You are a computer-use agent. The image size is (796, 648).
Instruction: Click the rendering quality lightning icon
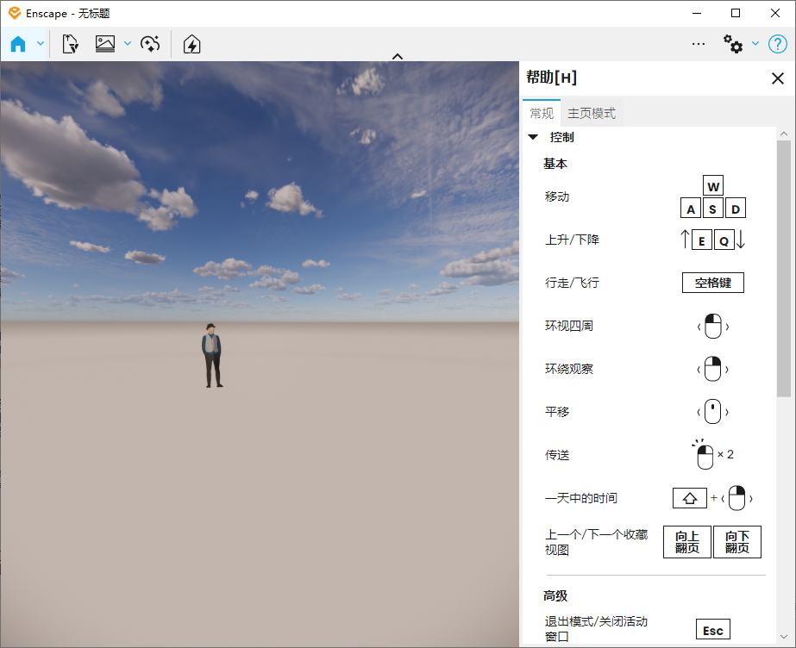point(191,43)
